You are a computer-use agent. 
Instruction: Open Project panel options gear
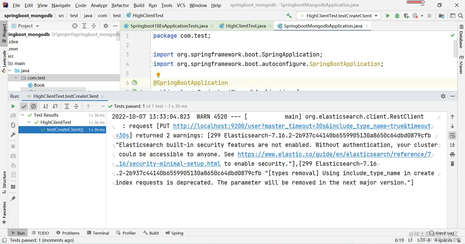[106, 26]
